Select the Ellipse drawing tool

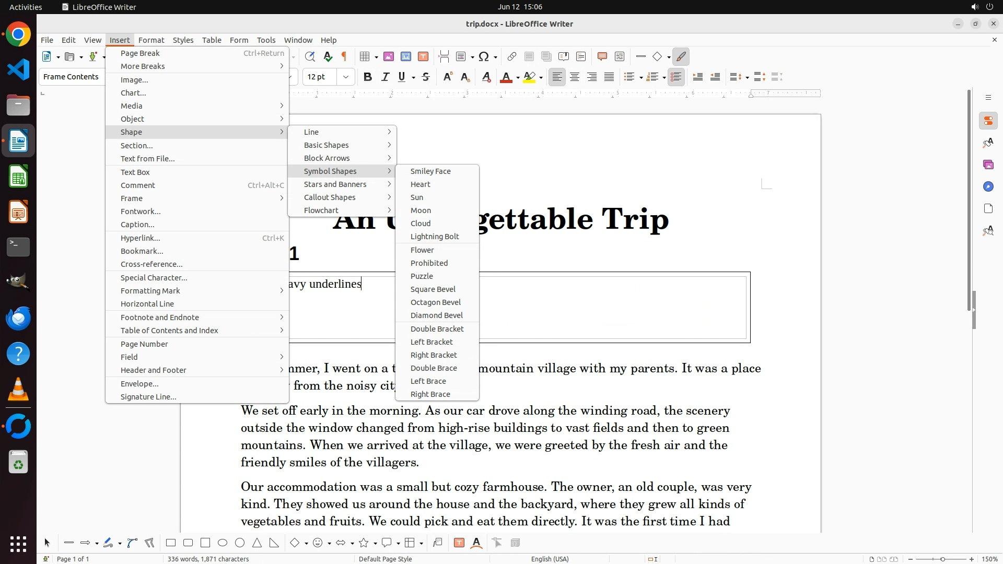tap(223, 543)
